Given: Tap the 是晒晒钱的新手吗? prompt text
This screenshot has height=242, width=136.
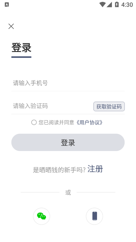Looking at the screenshot, I should [59, 170].
